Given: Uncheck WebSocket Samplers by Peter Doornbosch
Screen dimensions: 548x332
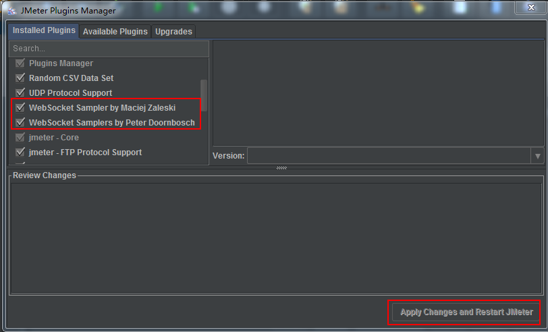Looking at the screenshot, I should [x=20, y=122].
